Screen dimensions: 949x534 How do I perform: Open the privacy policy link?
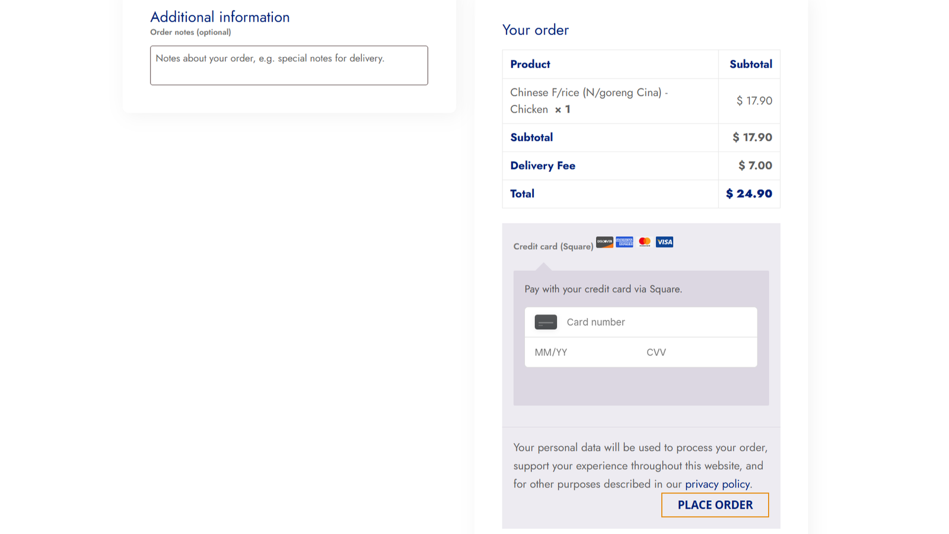pyautogui.click(x=717, y=484)
